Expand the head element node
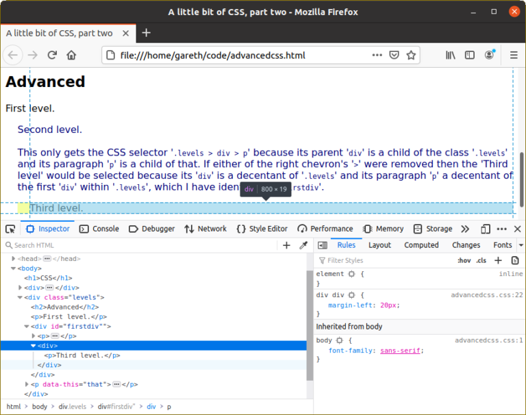 tap(14, 259)
